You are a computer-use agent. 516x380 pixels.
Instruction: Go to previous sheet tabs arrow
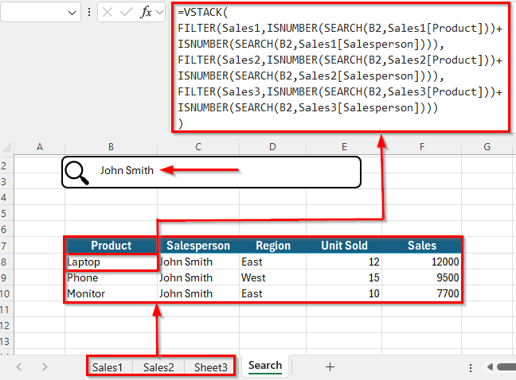point(19,366)
